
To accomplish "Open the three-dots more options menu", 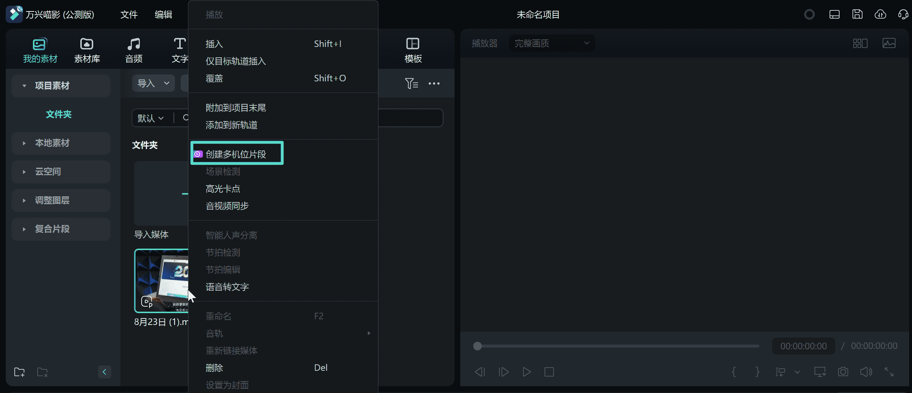I will tap(434, 83).
